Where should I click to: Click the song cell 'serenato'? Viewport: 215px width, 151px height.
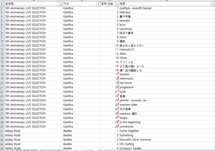point(167,21)
